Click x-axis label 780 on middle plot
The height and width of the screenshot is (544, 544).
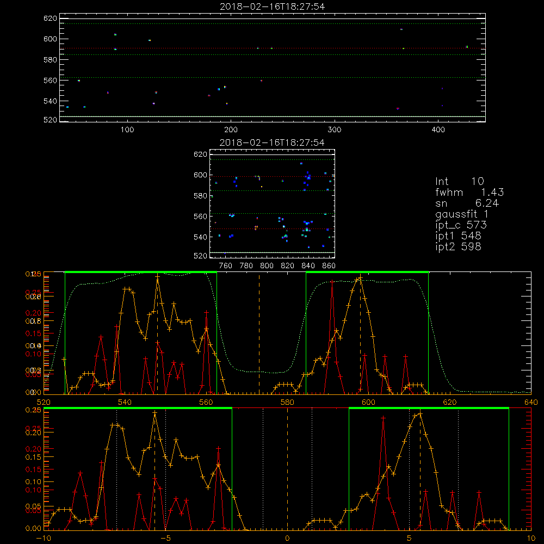tap(246, 266)
